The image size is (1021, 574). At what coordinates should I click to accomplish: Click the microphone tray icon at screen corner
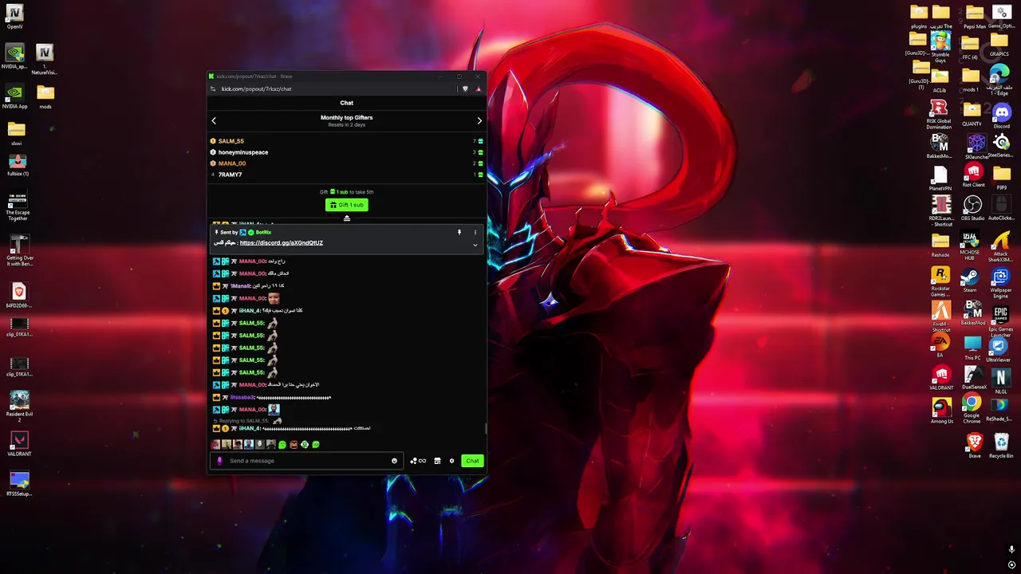click(x=1011, y=549)
